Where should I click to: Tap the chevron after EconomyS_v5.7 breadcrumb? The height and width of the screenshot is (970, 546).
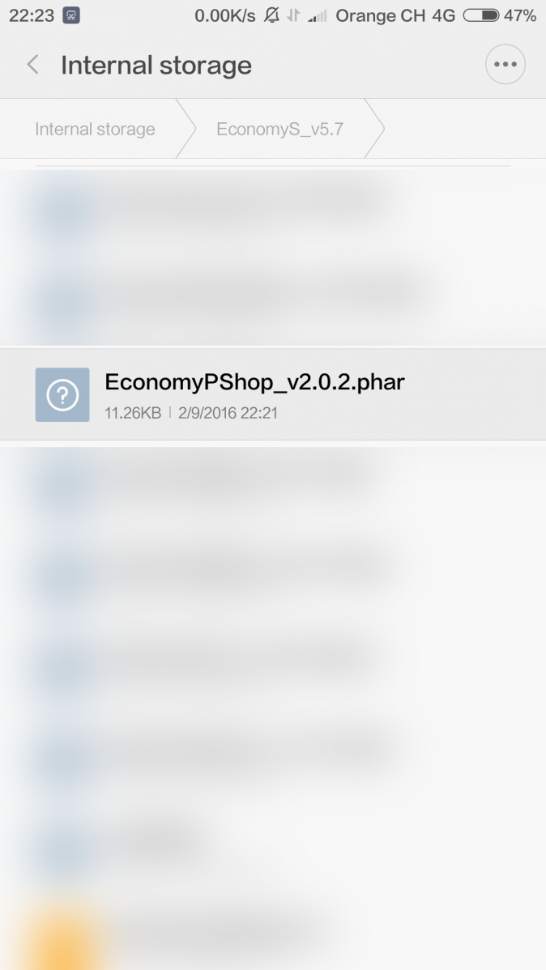374,129
